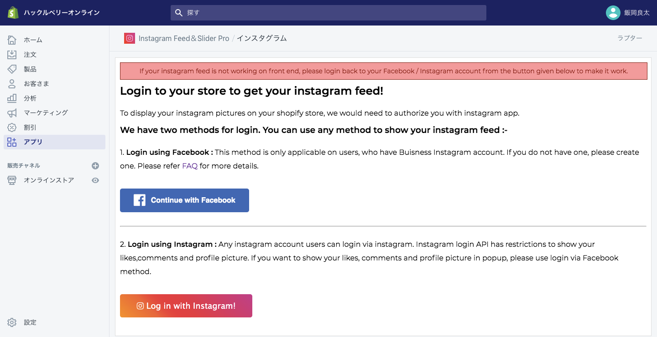Open the FAQ link
657x337 pixels.
(x=190, y=166)
